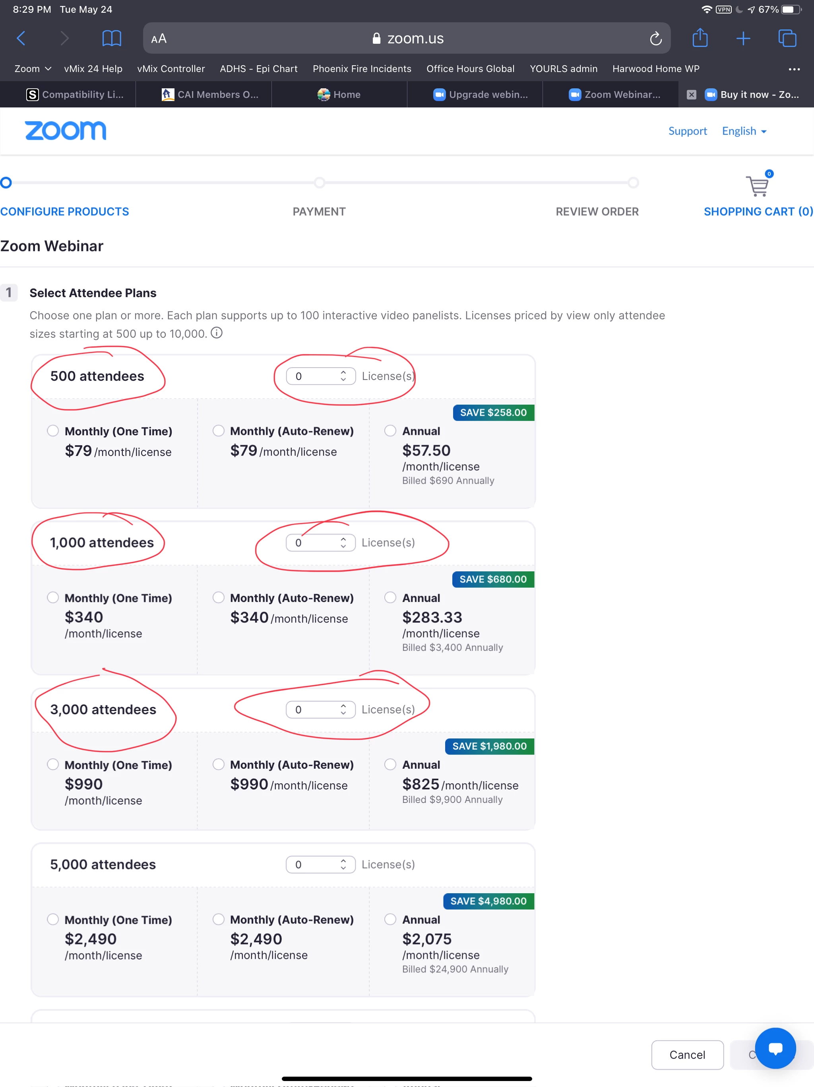
Task: Open the Safari bookmarks book icon
Action: [111, 38]
